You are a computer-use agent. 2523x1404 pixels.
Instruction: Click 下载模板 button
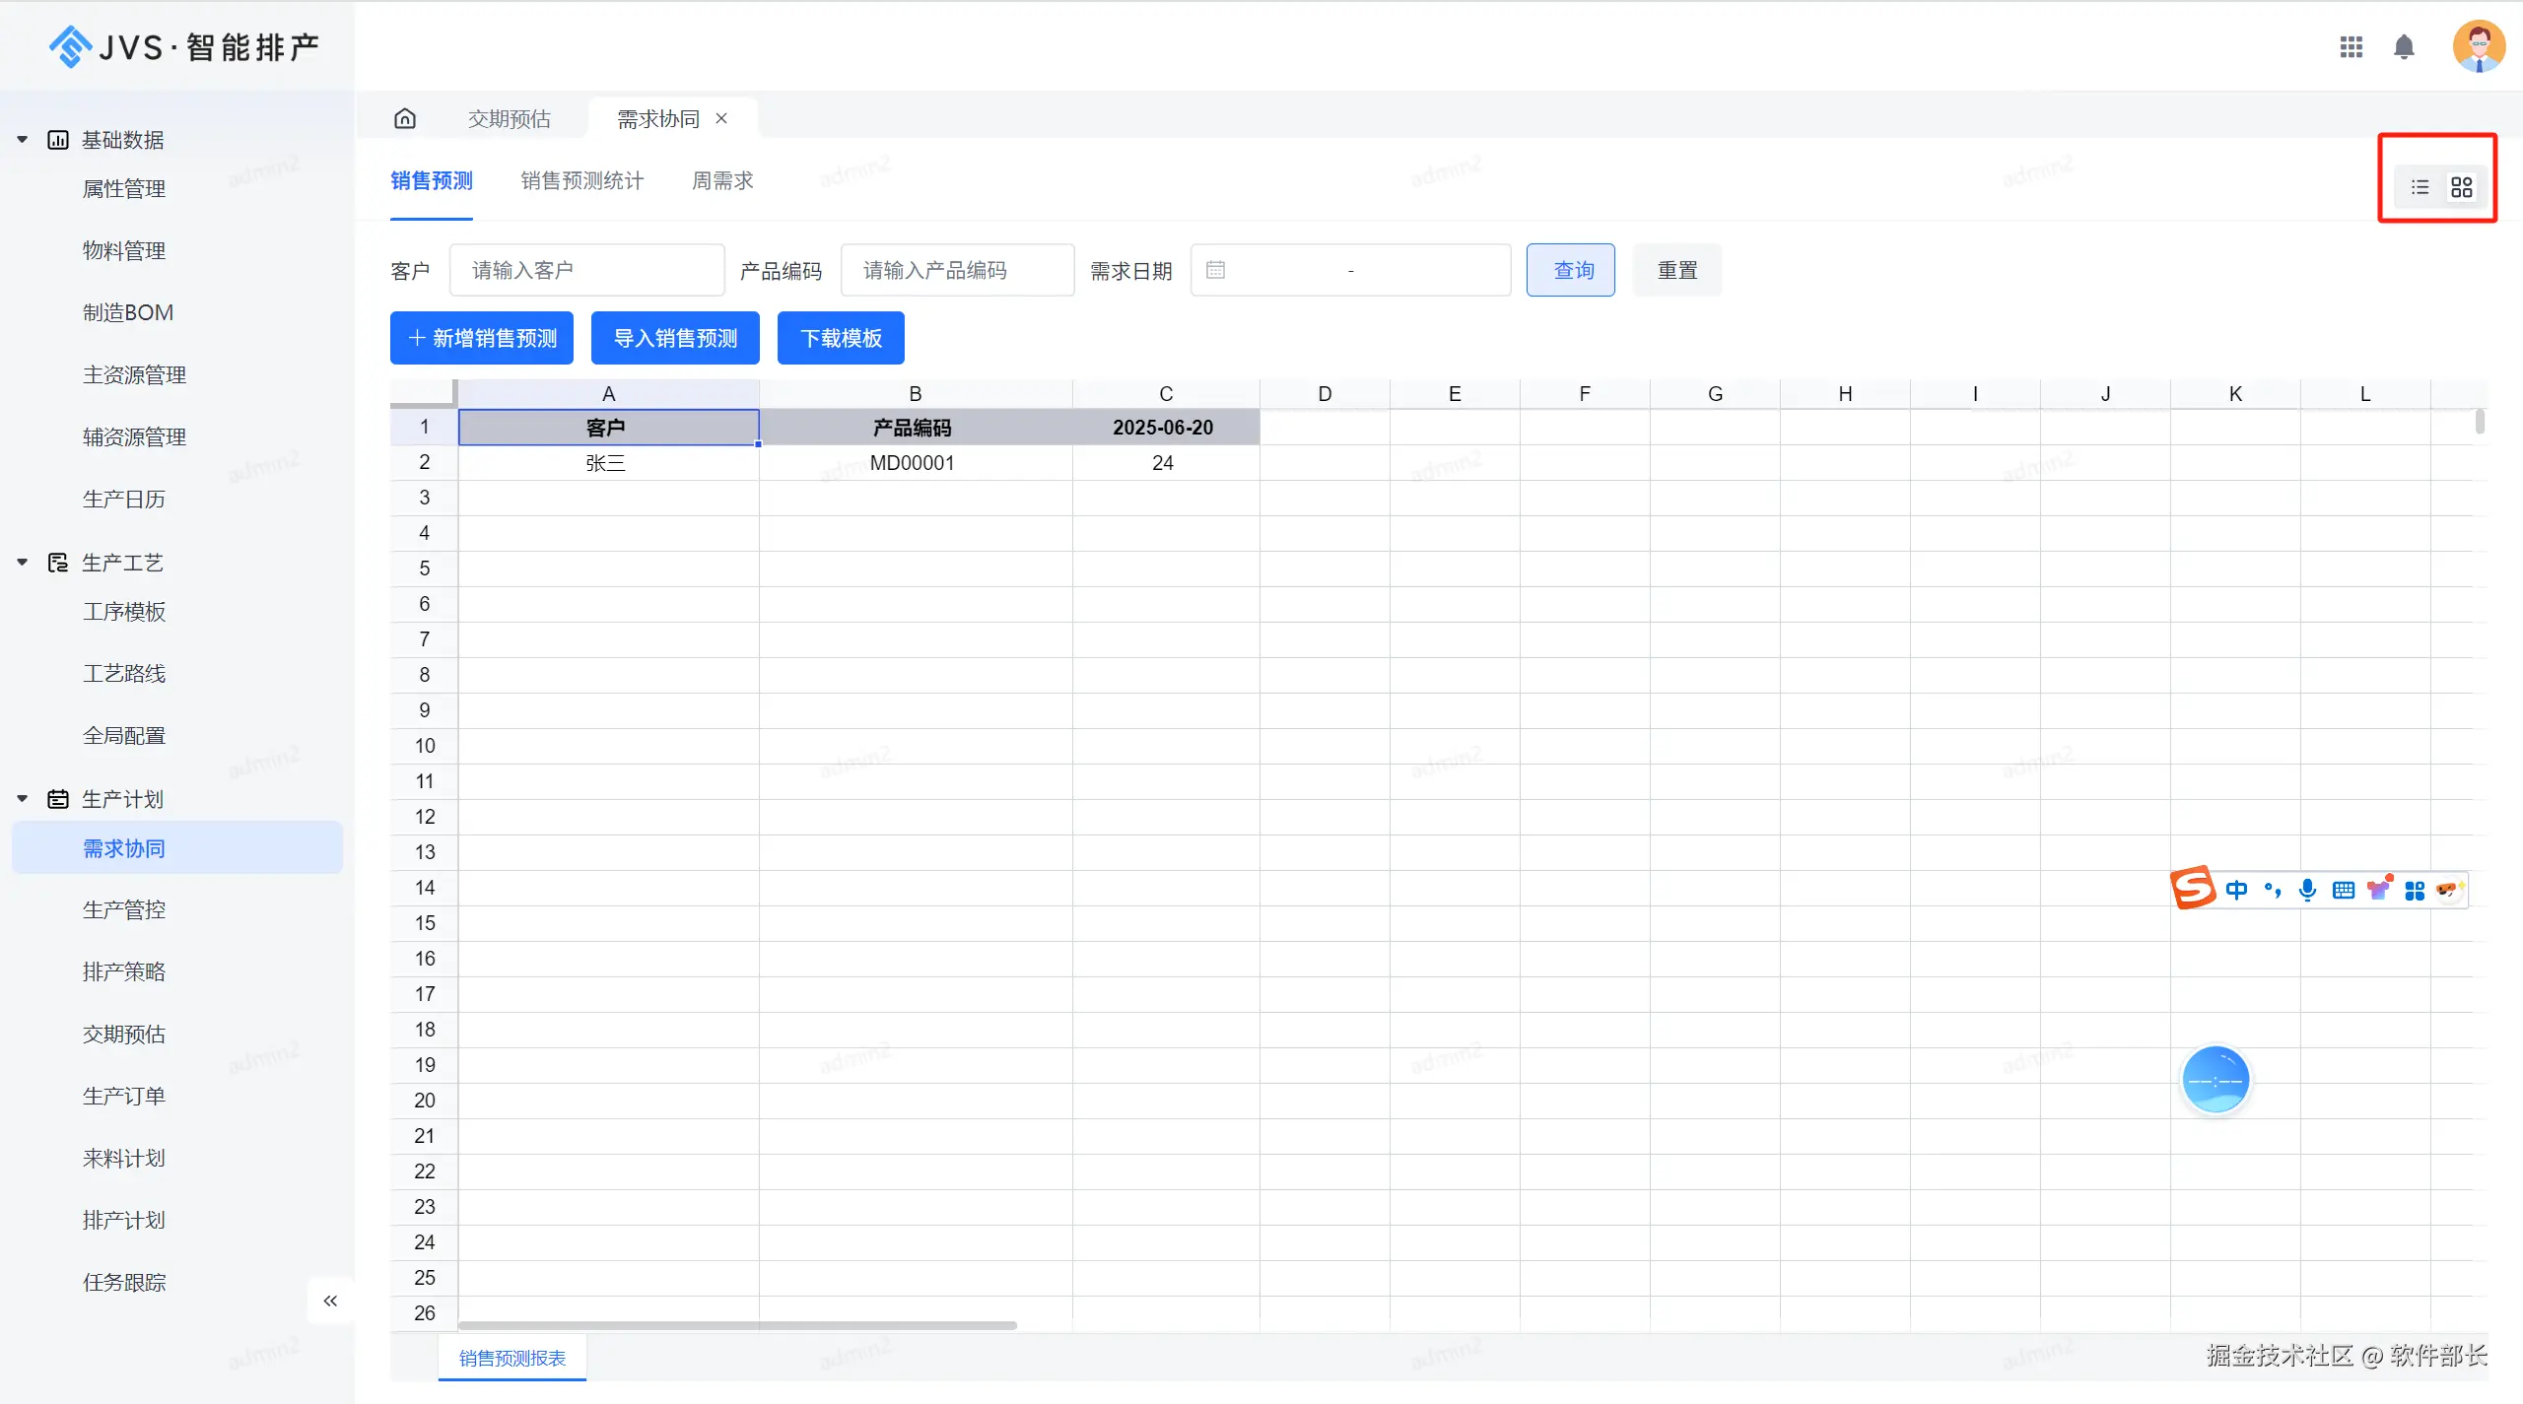pyautogui.click(x=840, y=338)
